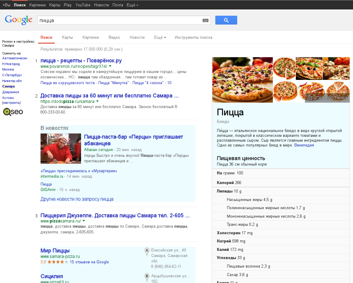
Task: Open the Пицца news from GIGAmir
Action: pos(46,184)
